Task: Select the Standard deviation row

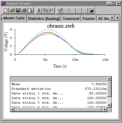Action: pos(59,89)
